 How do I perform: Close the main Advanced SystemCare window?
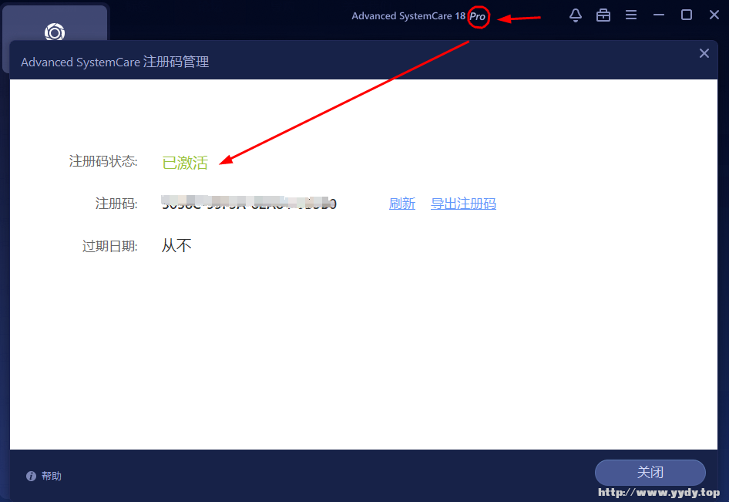[x=714, y=15]
